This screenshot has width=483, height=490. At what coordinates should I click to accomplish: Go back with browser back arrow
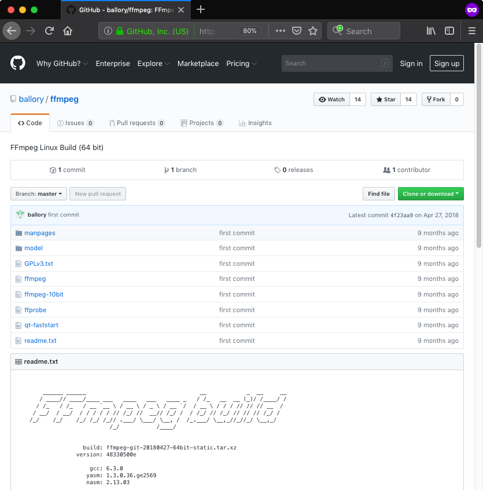coord(12,31)
